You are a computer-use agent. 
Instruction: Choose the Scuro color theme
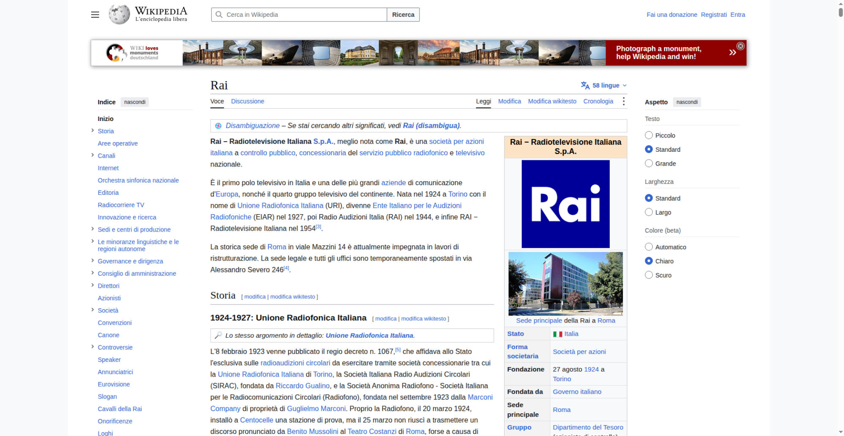pos(649,275)
